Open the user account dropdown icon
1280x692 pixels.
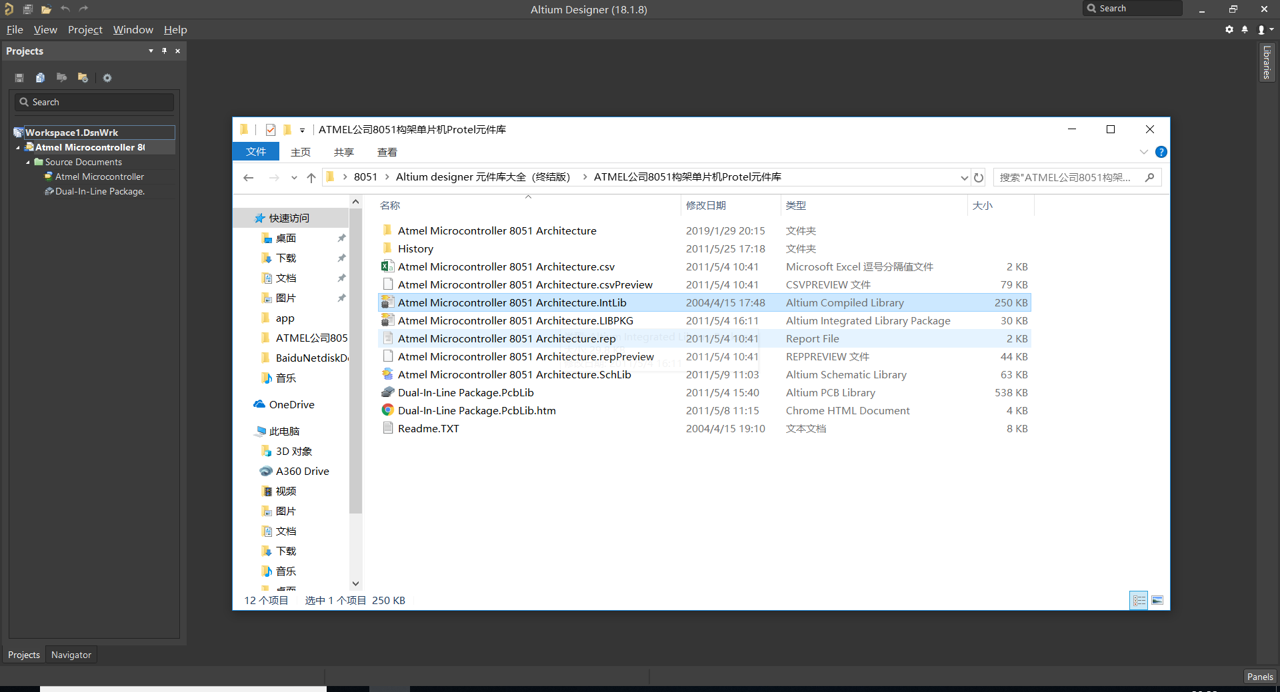[x=1265, y=29]
